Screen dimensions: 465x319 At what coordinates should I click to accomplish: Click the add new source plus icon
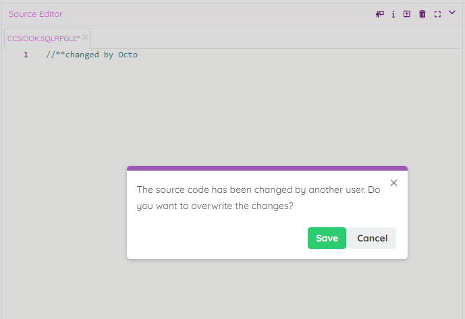[407, 13]
